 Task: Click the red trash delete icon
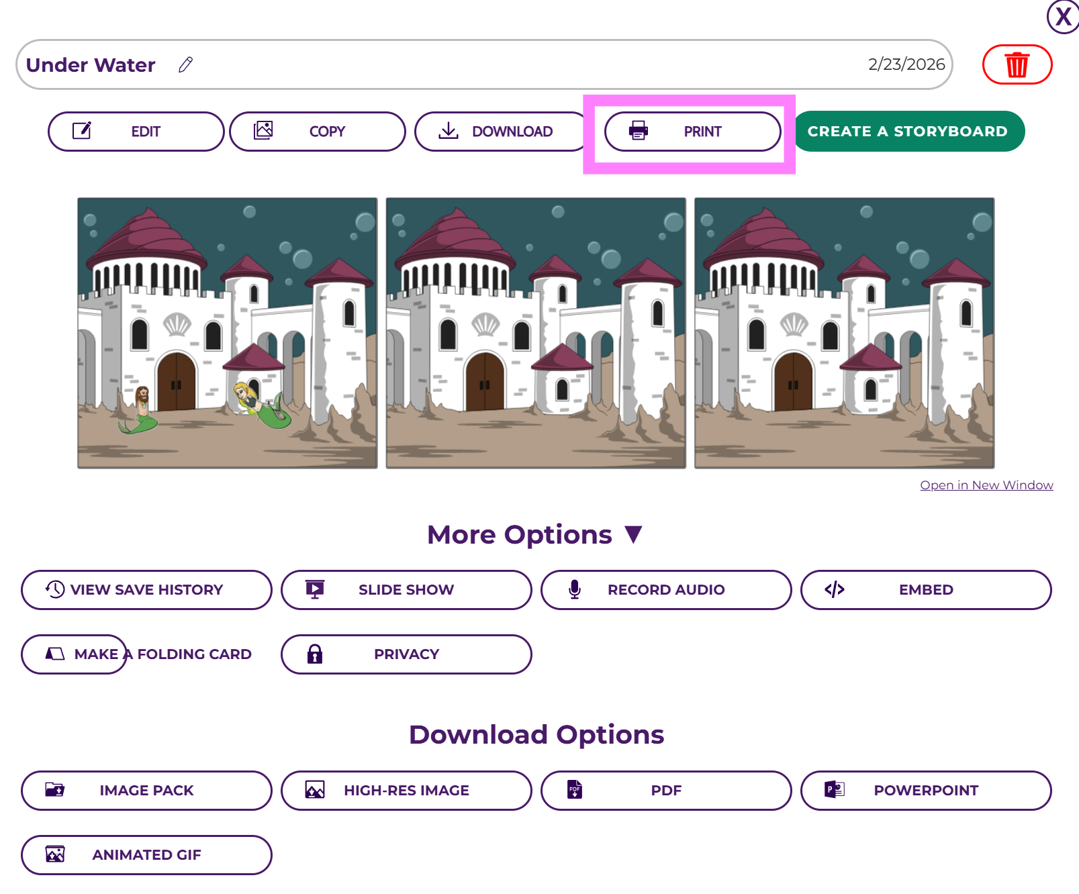coord(1017,65)
